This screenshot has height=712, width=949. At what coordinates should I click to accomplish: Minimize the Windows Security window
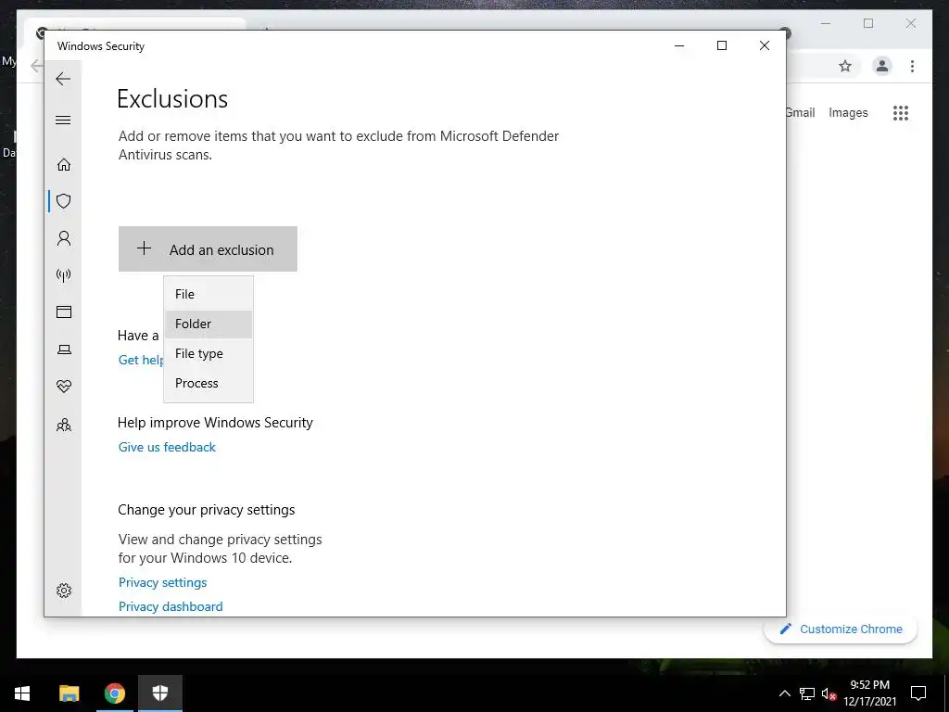[679, 45]
